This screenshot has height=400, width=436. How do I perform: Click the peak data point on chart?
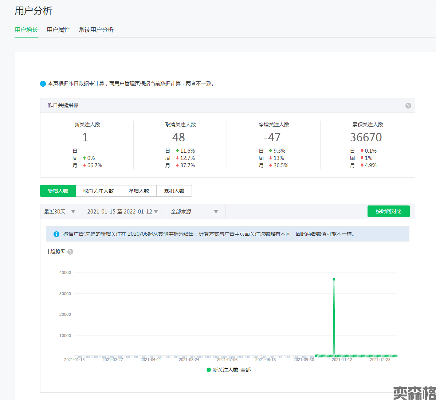[x=334, y=279]
